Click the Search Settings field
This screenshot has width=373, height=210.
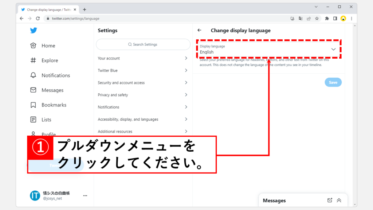point(143,44)
